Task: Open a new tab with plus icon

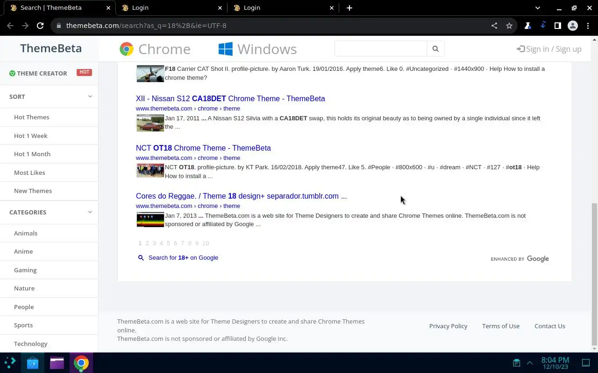Action: pos(349,8)
